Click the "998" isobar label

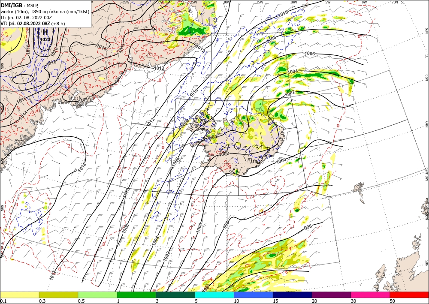point(226,224)
